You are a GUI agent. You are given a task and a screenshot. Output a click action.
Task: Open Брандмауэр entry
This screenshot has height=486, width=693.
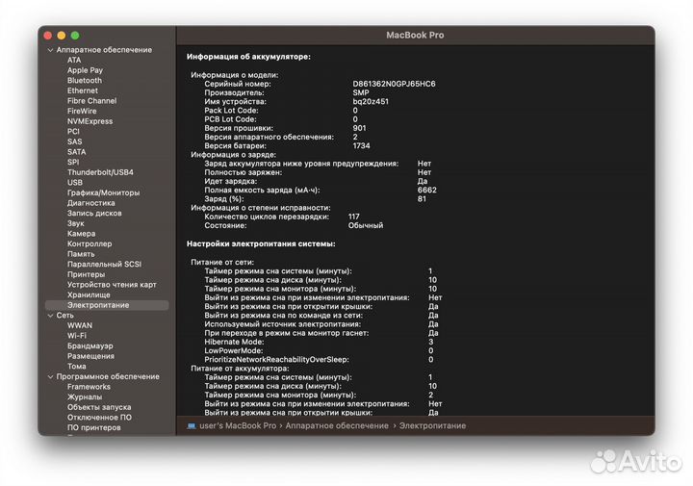(x=90, y=345)
